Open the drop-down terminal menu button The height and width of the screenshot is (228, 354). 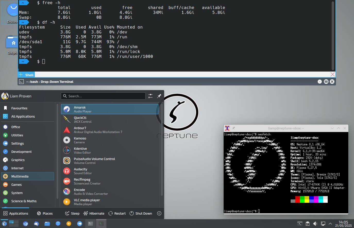(x=326, y=82)
